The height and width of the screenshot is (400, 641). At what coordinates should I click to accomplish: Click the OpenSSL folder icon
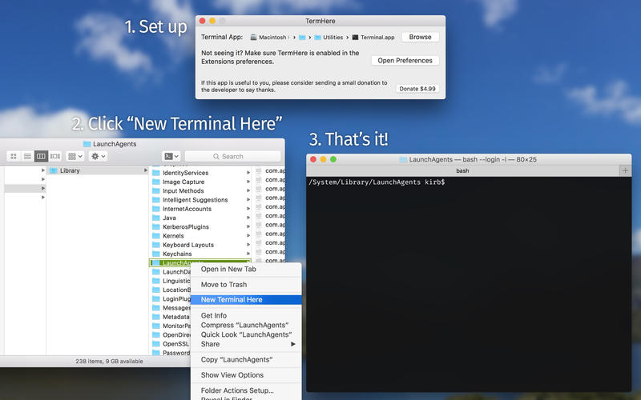tap(155, 343)
